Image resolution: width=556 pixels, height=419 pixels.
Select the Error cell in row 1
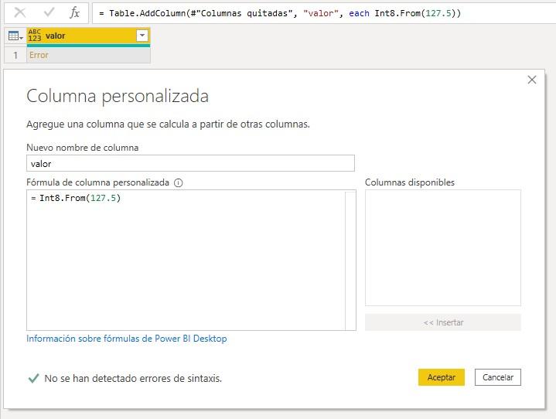pyautogui.click(x=88, y=56)
